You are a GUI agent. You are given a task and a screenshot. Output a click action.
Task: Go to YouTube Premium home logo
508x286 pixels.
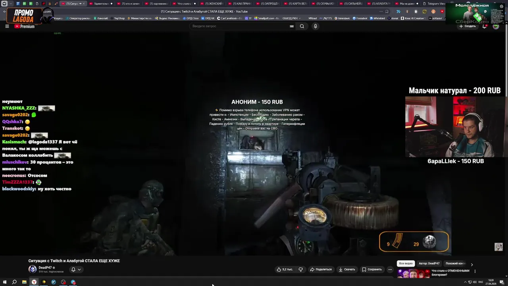pos(24,26)
